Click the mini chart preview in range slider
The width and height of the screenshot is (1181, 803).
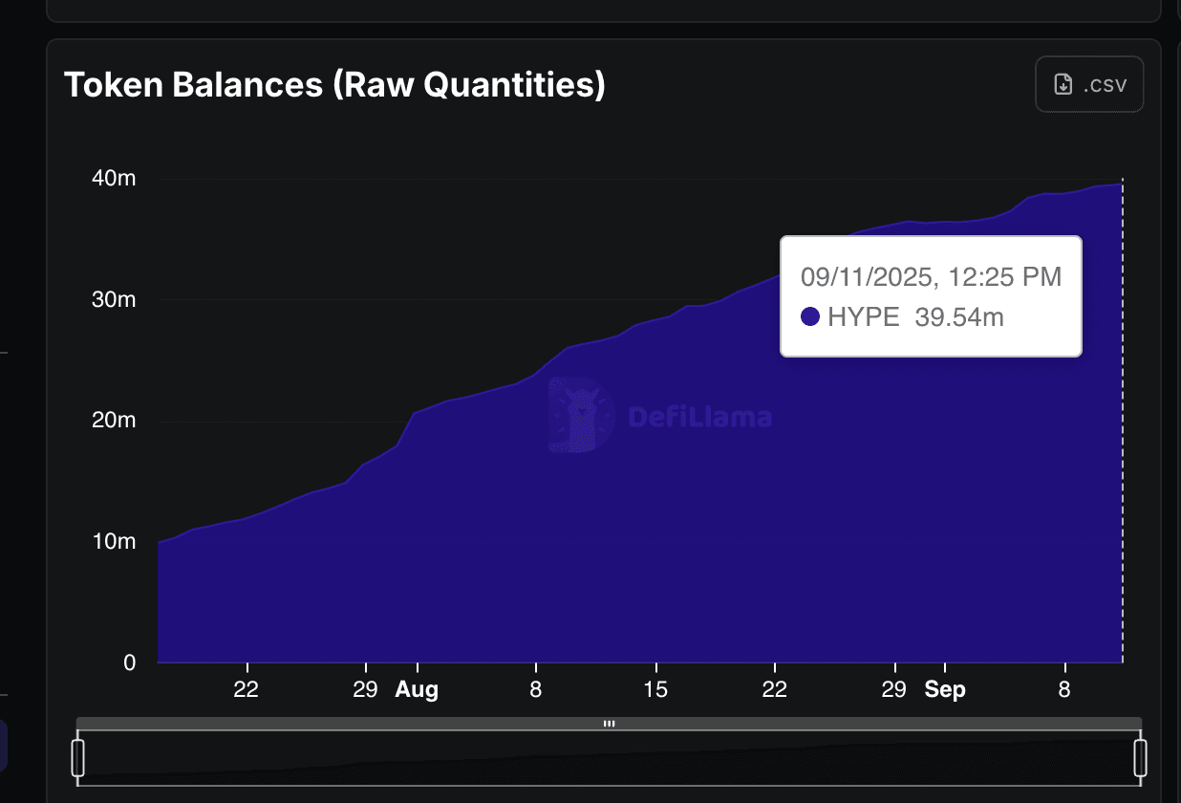(609, 760)
